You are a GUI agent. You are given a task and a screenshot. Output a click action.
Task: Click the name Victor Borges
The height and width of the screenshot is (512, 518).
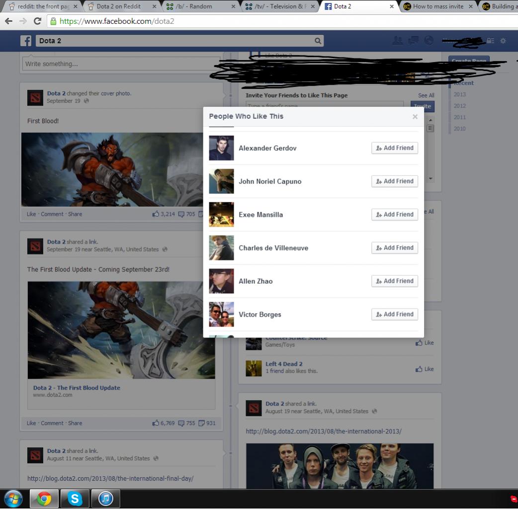tap(259, 315)
